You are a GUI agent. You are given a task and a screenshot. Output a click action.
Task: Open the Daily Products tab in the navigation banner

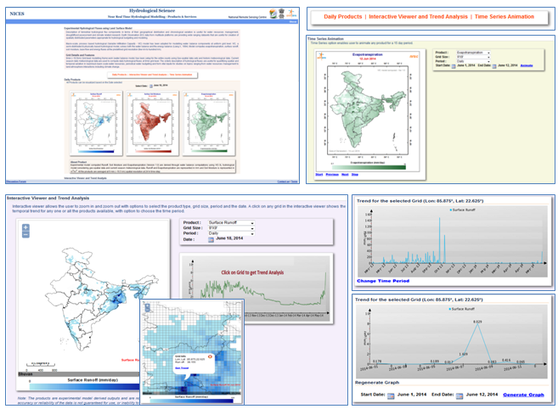click(x=343, y=17)
